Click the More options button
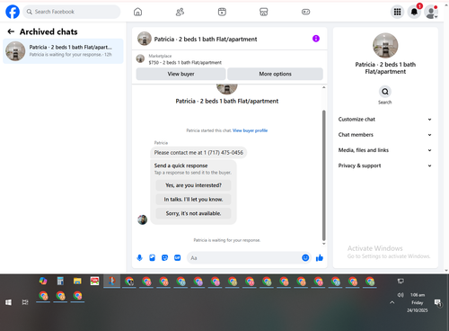 pyautogui.click(x=275, y=74)
